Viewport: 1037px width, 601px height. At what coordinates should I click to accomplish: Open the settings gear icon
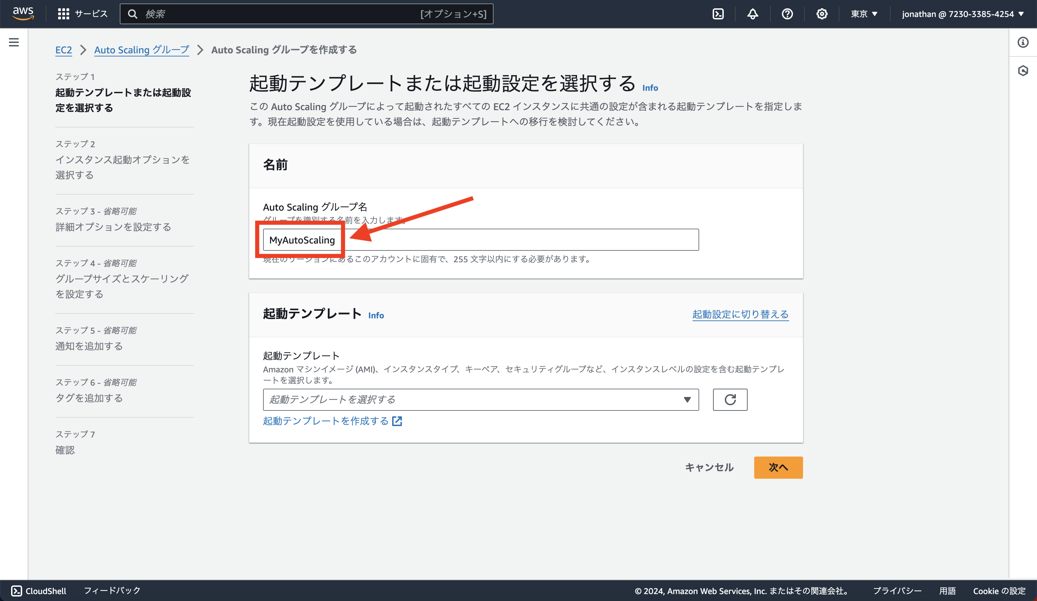(821, 14)
